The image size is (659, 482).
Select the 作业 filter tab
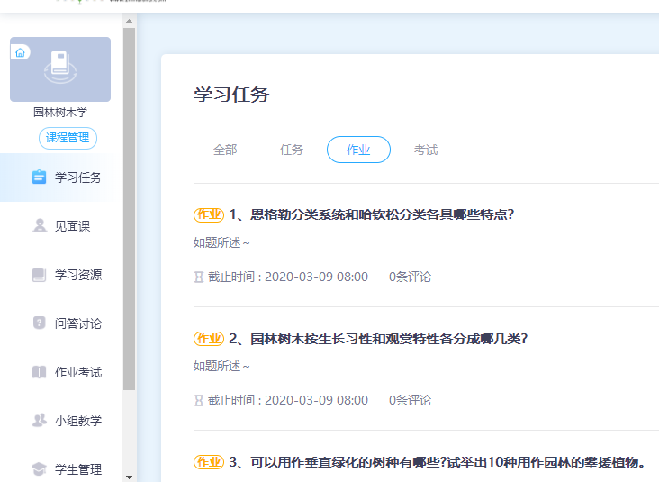coord(358,150)
